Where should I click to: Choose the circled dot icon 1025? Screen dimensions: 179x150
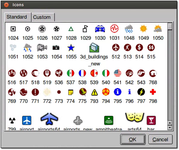[28, 29]
